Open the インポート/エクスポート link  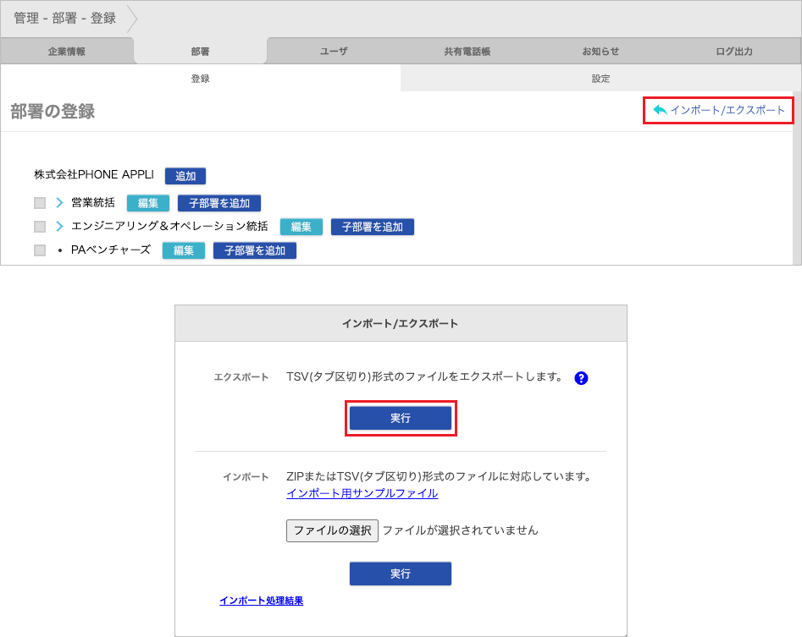[x=727, y=110]
